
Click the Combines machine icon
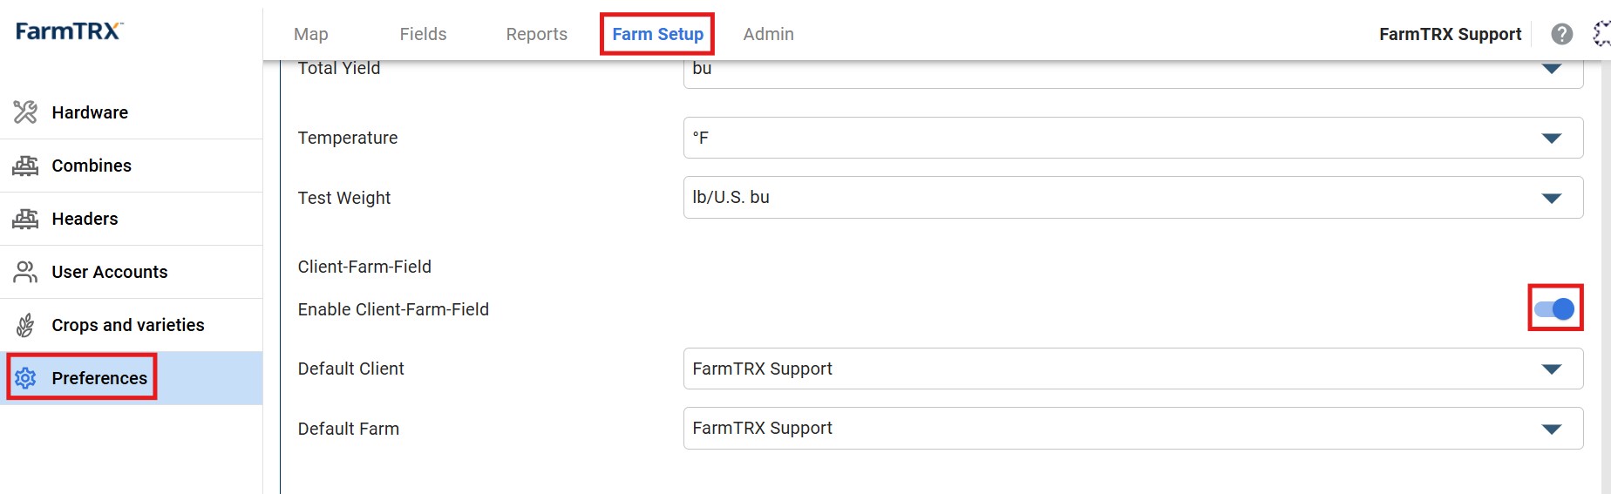tap(25, 166)
